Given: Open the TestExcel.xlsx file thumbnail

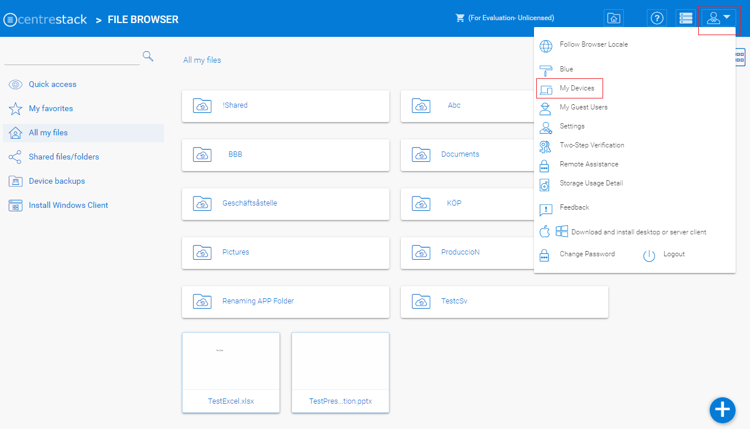Looking at the screenshot, I should click(x=231, y=372).
